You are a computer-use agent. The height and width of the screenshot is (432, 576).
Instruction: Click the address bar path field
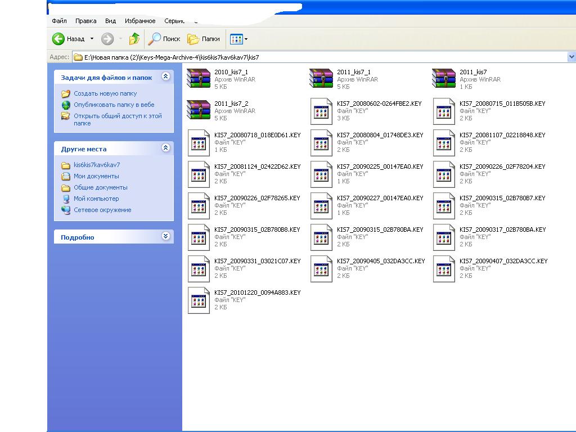click(x=319, y=57)
